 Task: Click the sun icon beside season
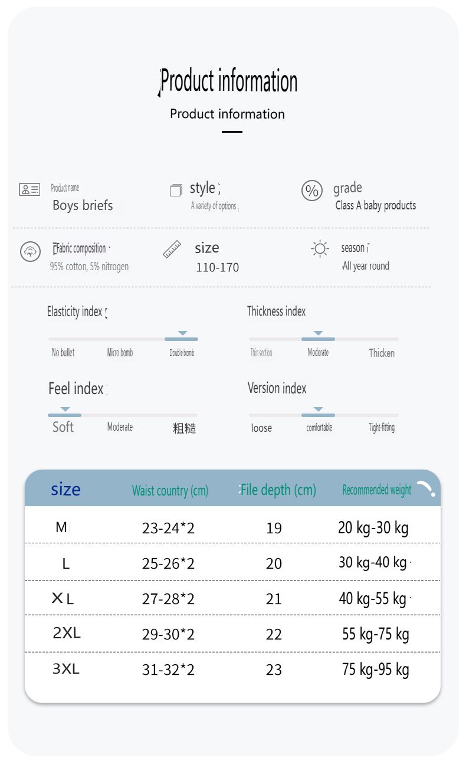point(320,248)
